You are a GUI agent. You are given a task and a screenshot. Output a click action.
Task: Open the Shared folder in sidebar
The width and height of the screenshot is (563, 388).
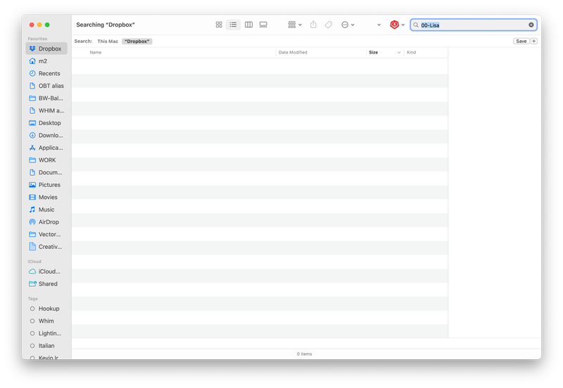(46, 284)
